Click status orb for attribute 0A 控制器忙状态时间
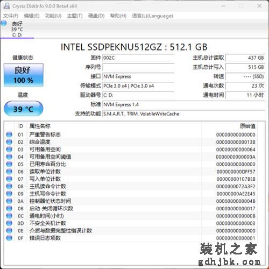The height and width of the screenshot is (269, 269). tap(9, 201)
